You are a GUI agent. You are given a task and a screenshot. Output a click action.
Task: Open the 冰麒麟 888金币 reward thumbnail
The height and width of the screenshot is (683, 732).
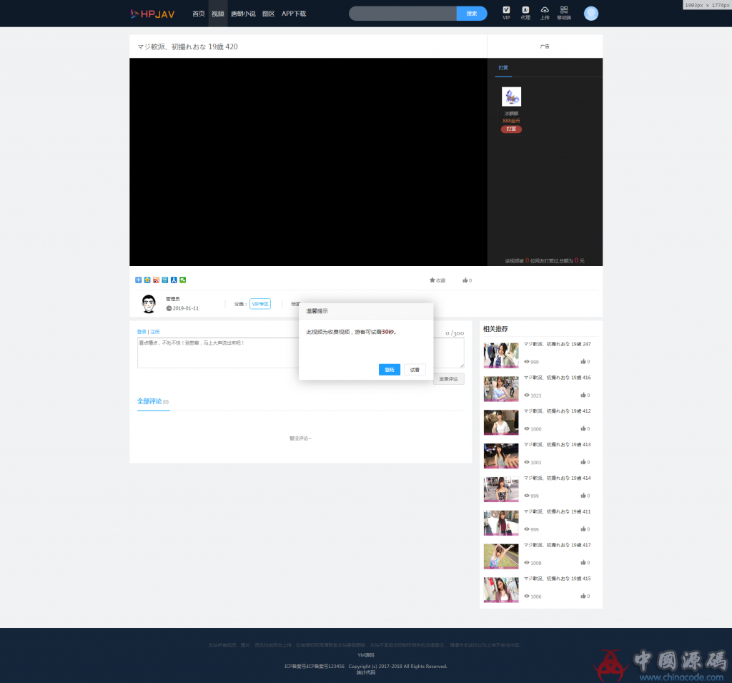511,96
